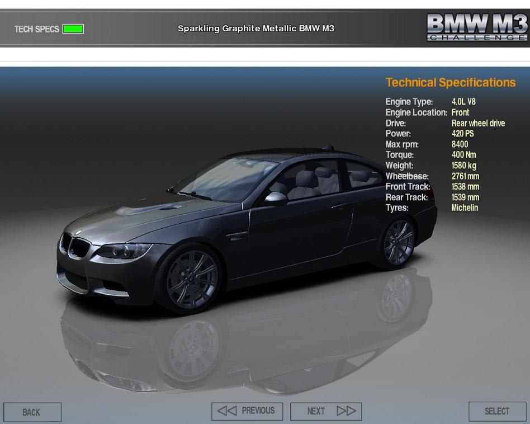Click the Sparkling Graphite Metallic BMW M3 title

click(255, 28)
